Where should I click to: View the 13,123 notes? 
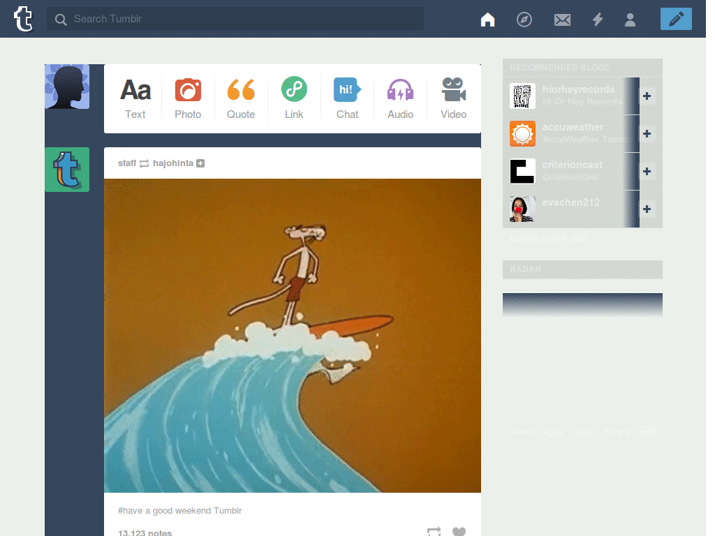coord(145,533)
